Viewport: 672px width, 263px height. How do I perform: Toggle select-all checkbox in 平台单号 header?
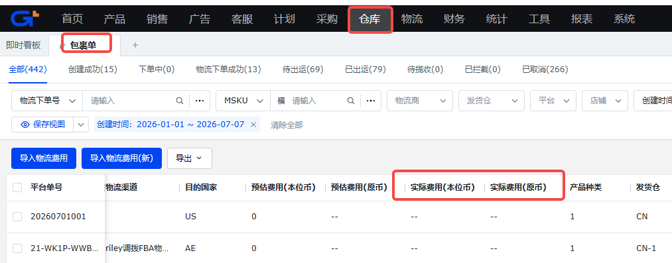17,187
